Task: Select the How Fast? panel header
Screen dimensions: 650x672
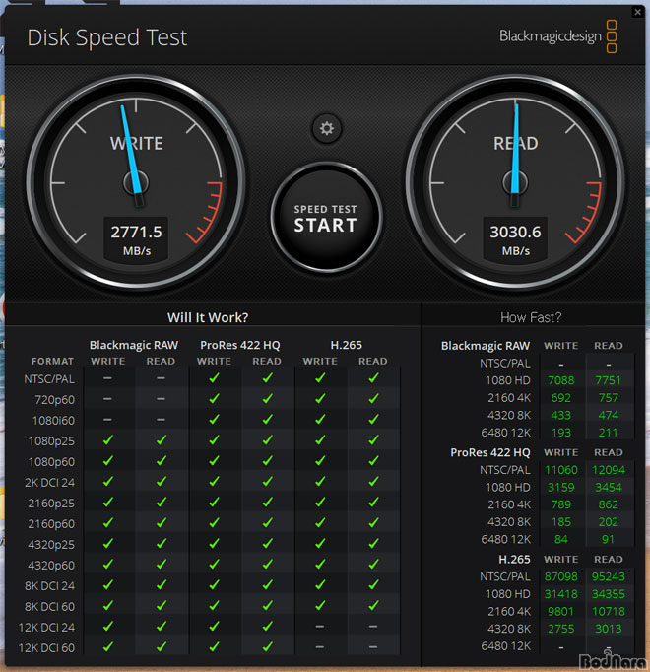Action: 531,317
